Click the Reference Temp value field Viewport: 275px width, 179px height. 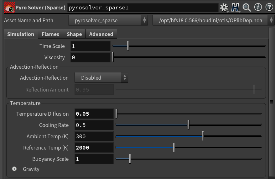pos(94,148)
